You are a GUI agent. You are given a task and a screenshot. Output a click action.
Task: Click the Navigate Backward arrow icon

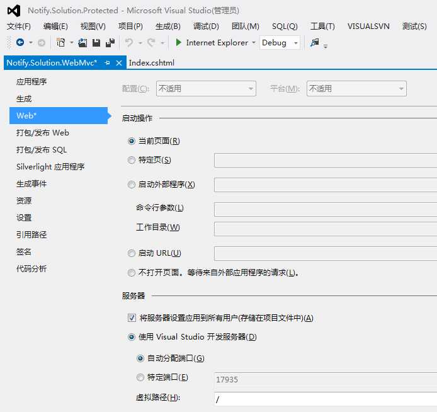pyautogui.click(x=20, y=42)
